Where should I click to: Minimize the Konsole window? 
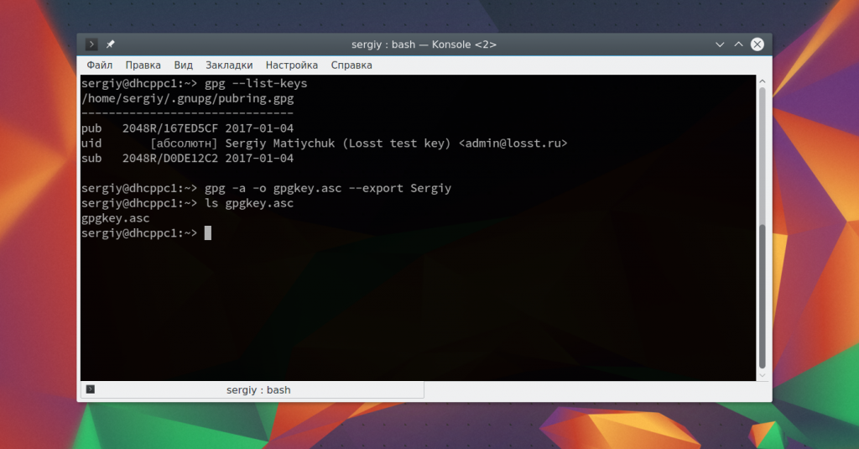tap(720, 44)
